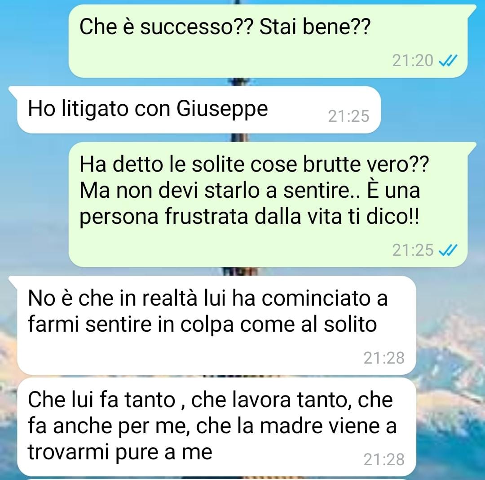Click the words "Stai bene??"
485x480 pixels.
[x=314, y=27]
